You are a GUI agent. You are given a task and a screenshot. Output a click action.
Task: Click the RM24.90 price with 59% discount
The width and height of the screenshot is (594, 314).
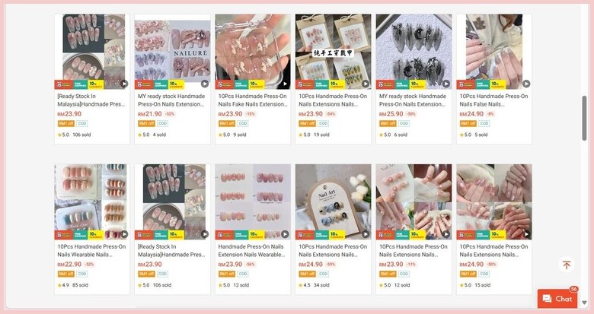pyautogui.click(x=311, y=265)
